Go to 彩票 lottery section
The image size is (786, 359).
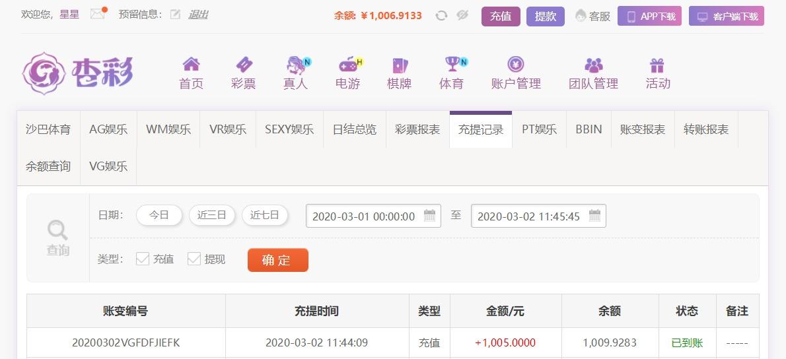[x=244, y=74]
